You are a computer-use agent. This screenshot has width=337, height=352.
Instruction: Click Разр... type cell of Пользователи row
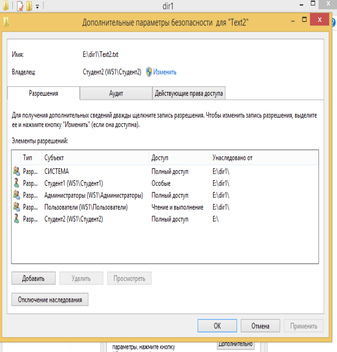[30, 207]
